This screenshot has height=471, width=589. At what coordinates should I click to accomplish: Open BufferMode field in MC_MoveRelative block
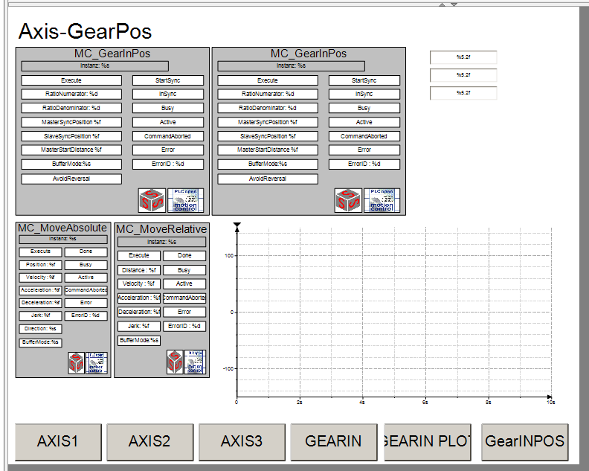139,340
